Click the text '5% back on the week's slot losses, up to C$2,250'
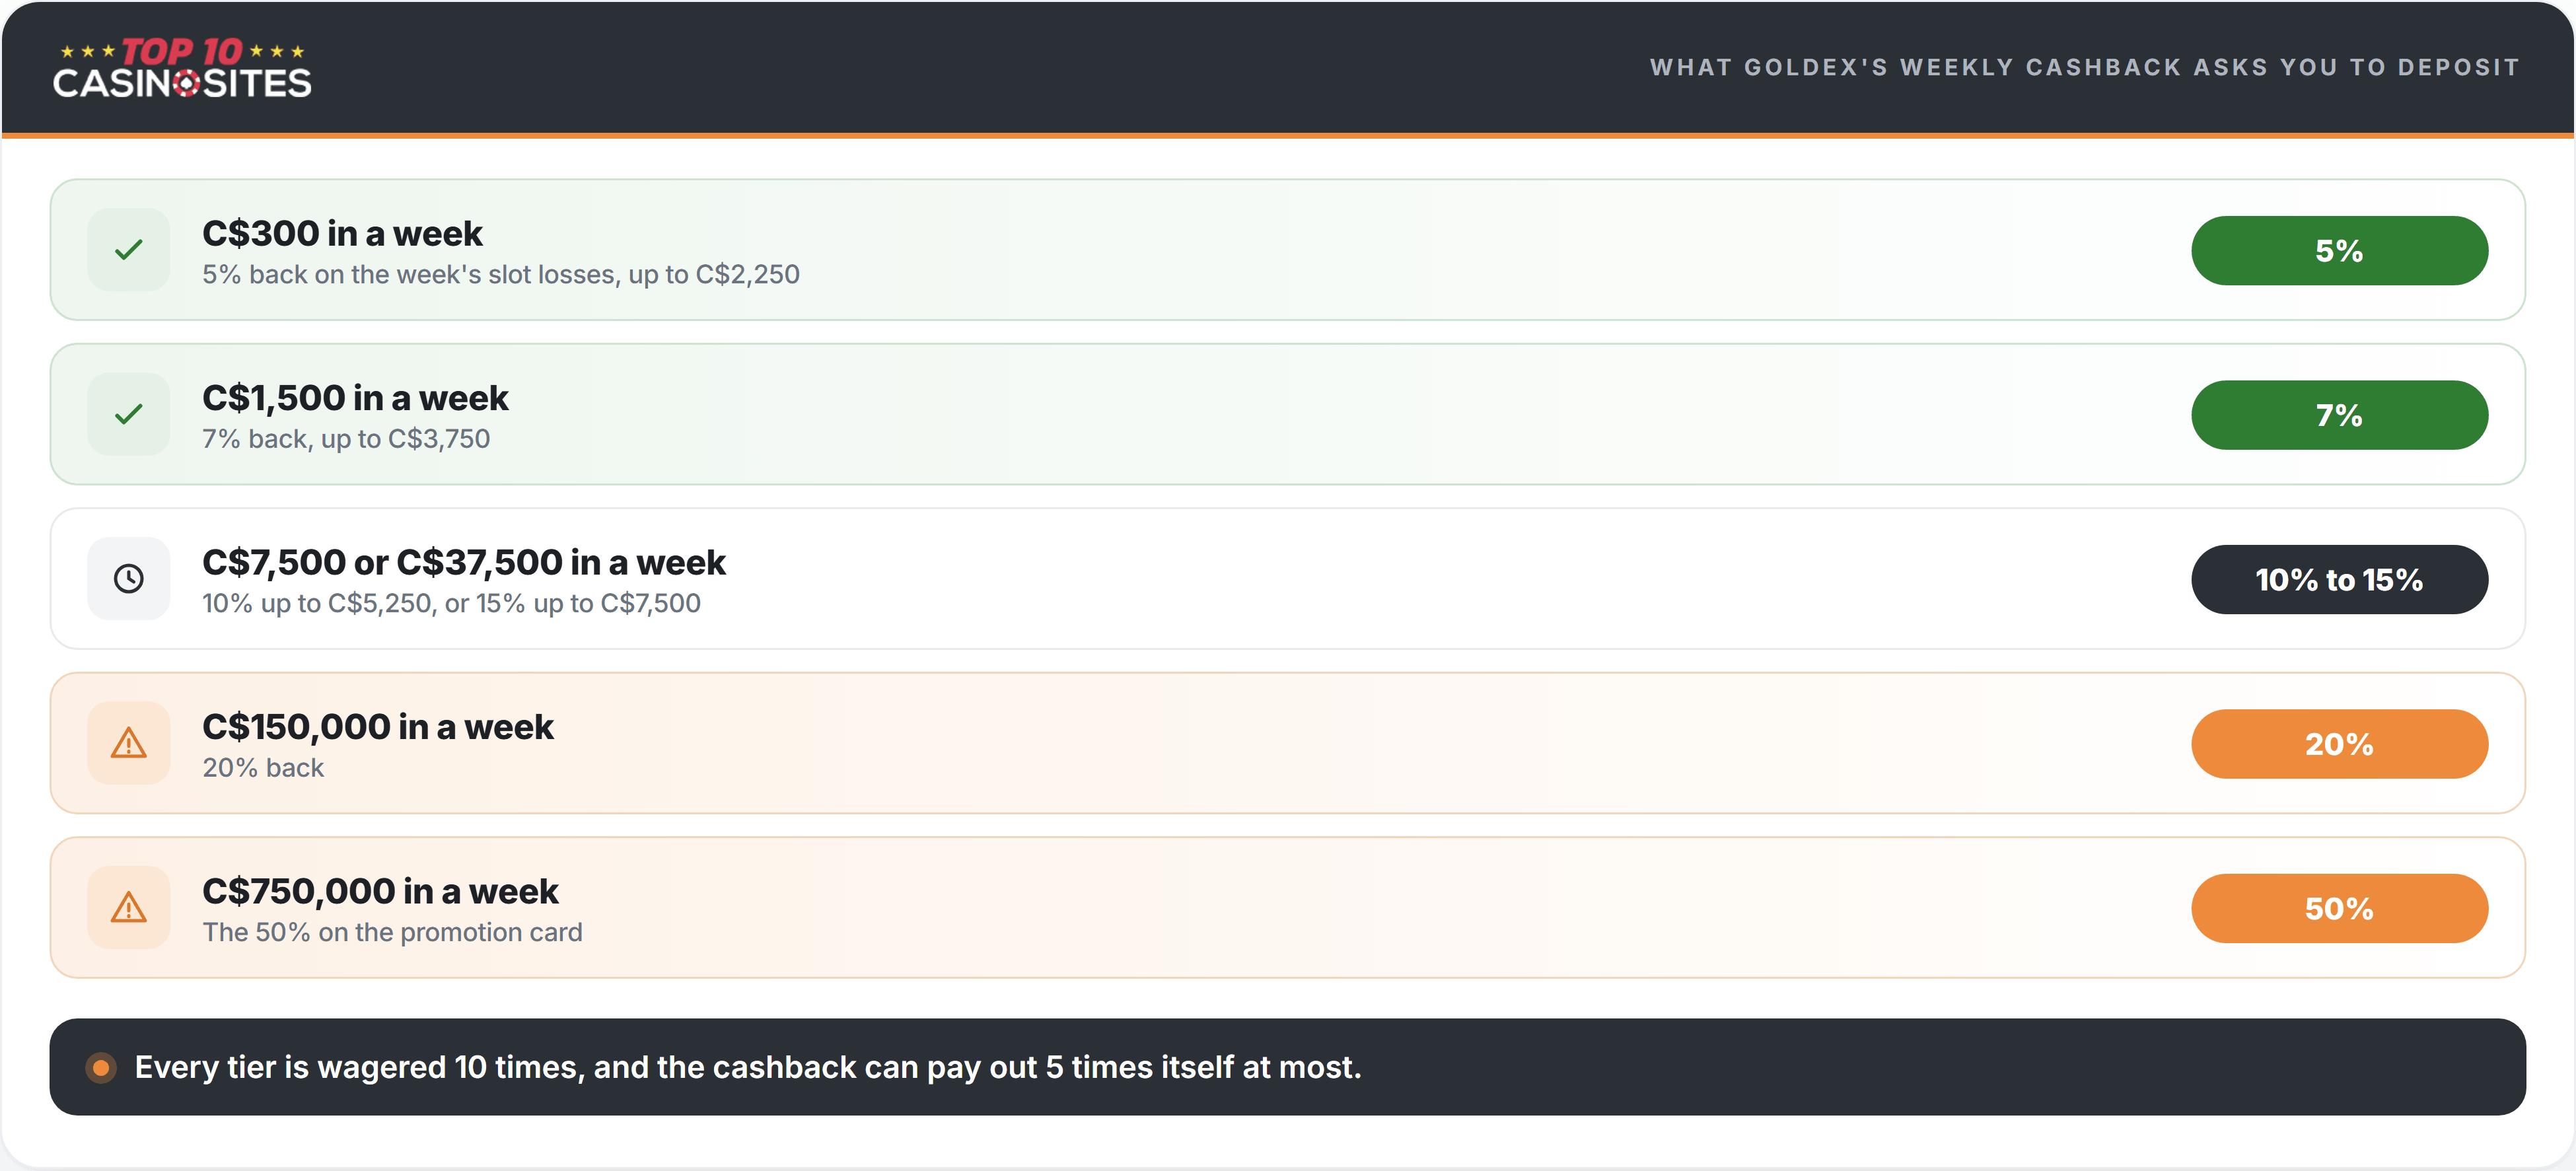This screenshot has height=1171, width=2576. pos(501,275)
